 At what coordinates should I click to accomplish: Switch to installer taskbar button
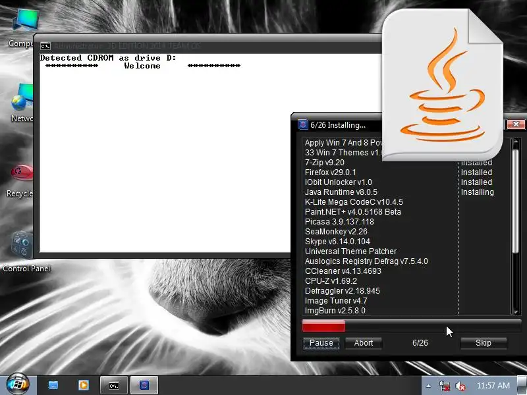[x=144, y=385]
